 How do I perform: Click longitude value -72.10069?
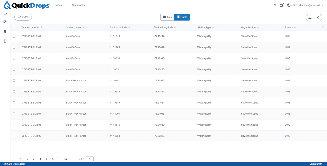coord(159,47)
